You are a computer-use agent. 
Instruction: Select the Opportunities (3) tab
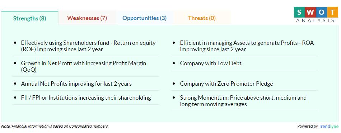(144, 18)
